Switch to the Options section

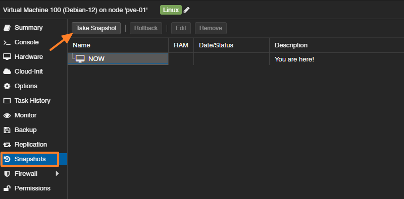[33, 86]
